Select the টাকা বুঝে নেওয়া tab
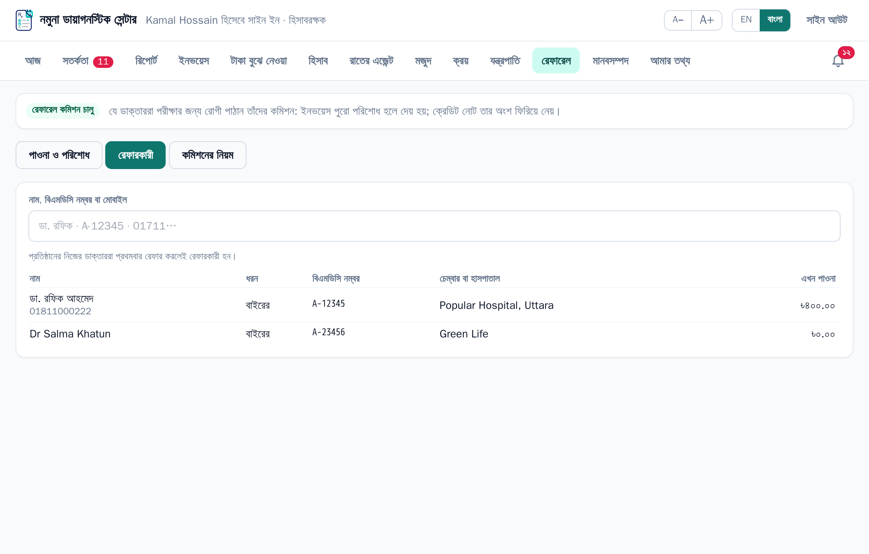This screenshot has height=554, width=869. (x=258, y=61)
